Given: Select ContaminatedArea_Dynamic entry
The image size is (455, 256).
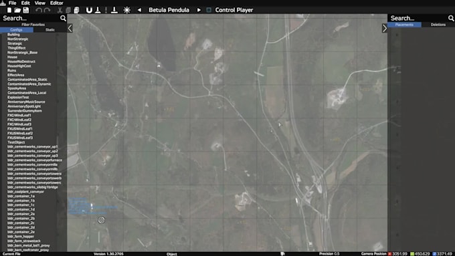Looking at the screenshot, I should [x=29, y=84].
